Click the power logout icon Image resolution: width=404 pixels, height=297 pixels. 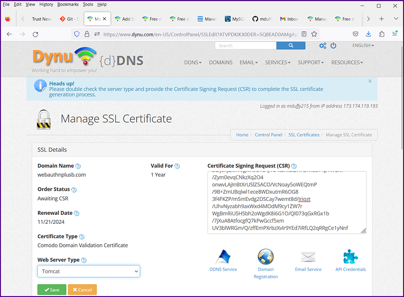pos(334,46)
